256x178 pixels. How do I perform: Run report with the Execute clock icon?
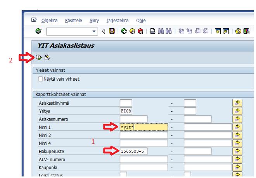click(x=39, y=57)
